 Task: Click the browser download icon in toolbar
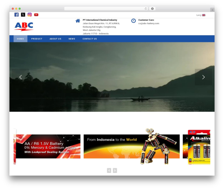point(152,8)
